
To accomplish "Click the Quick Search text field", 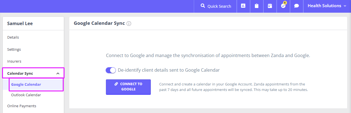I will coord(219,6).
